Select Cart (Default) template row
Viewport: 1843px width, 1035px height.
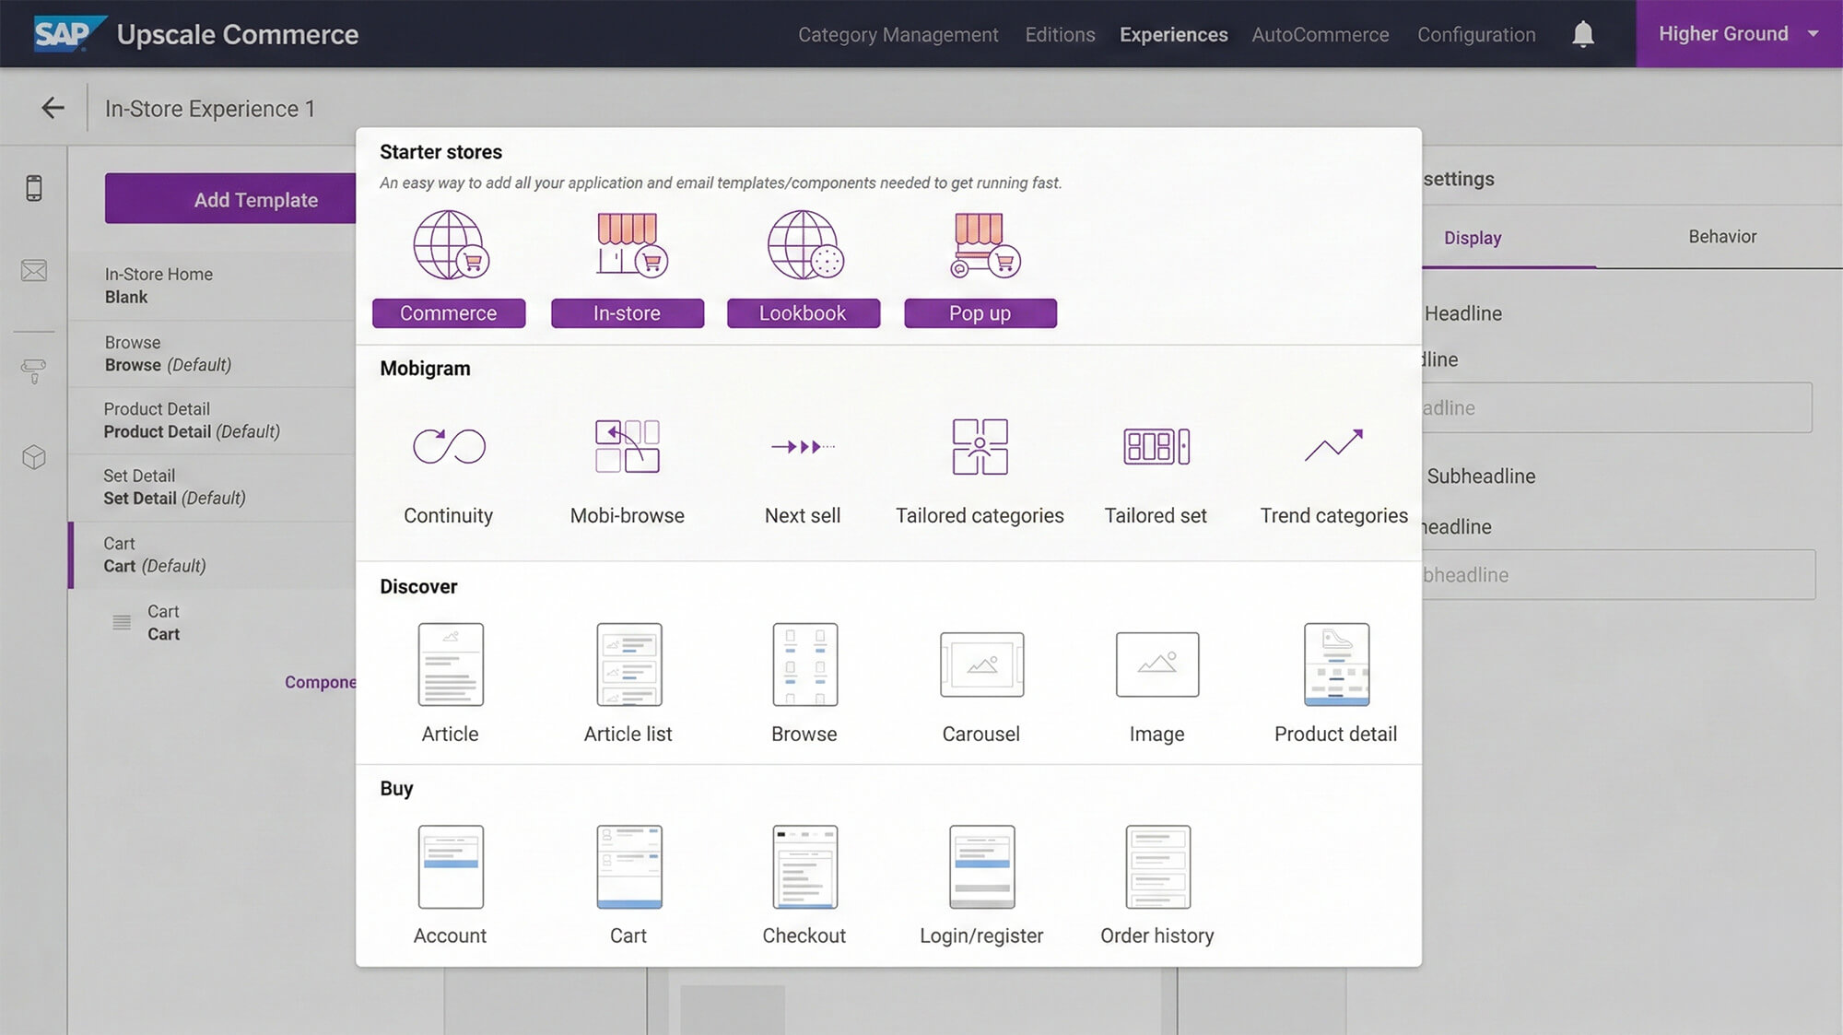click(x=213, y=555)
